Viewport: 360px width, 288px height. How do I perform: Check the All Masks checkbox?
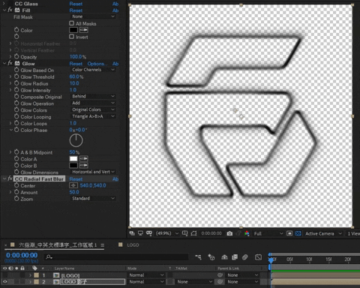click(72, 23)
